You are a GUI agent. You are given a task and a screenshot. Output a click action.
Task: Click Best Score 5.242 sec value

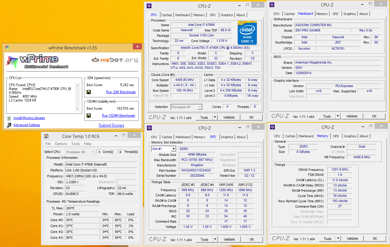127,85
